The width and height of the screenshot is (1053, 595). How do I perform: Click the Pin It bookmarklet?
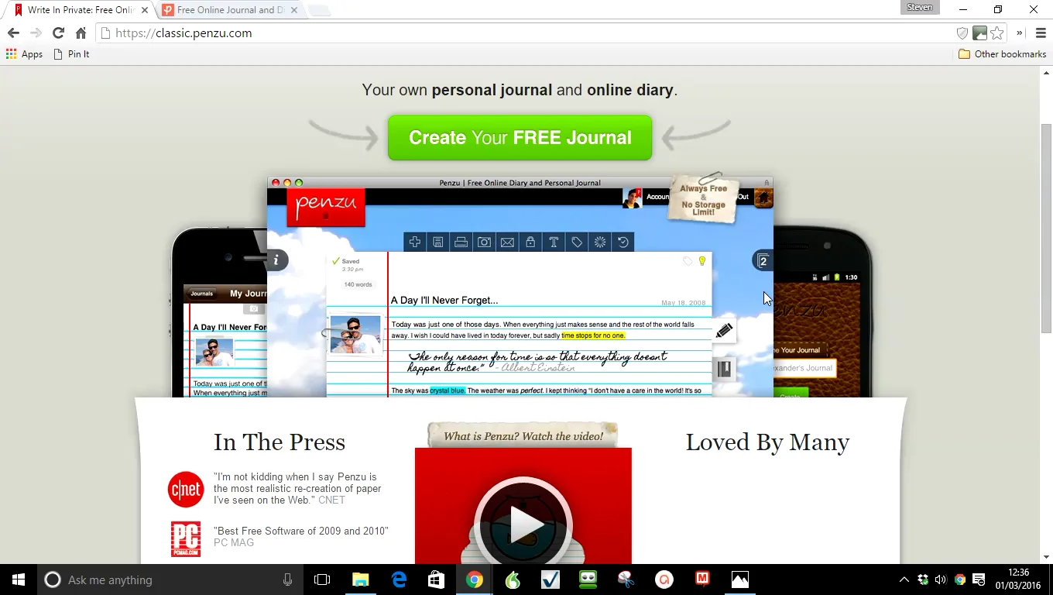(x=71, y=54)
